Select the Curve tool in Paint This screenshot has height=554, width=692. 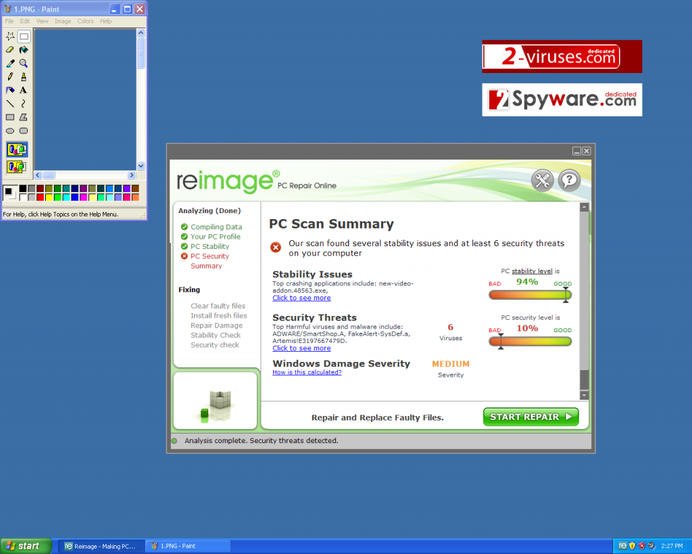(24, 103)
